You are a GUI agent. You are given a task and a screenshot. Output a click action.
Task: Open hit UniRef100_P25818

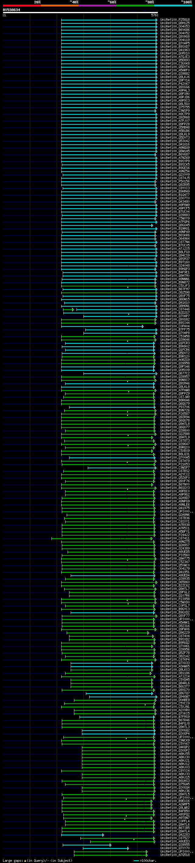click(175, 20)
